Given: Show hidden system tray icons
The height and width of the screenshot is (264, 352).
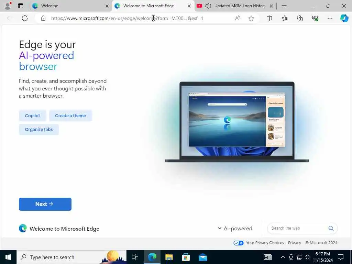Looking at the screenshot, I should click(x=283, y=257).
